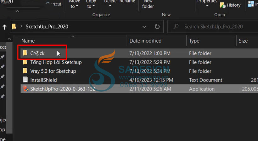Open the Properties dropdown arrow
The height and width of the screenshot is (141, 258).
[207, 6]
